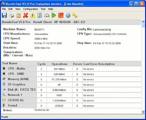Click the 231525 operations cell
This screenshot has width=146, height=120.
(59, 106)
